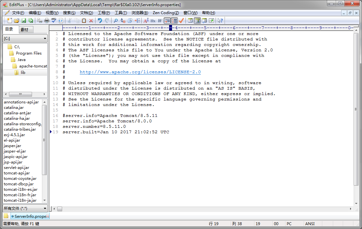Select catalina.jar in the file list
Viewport: 362px width, 229px height.
[x=14, y=108]
